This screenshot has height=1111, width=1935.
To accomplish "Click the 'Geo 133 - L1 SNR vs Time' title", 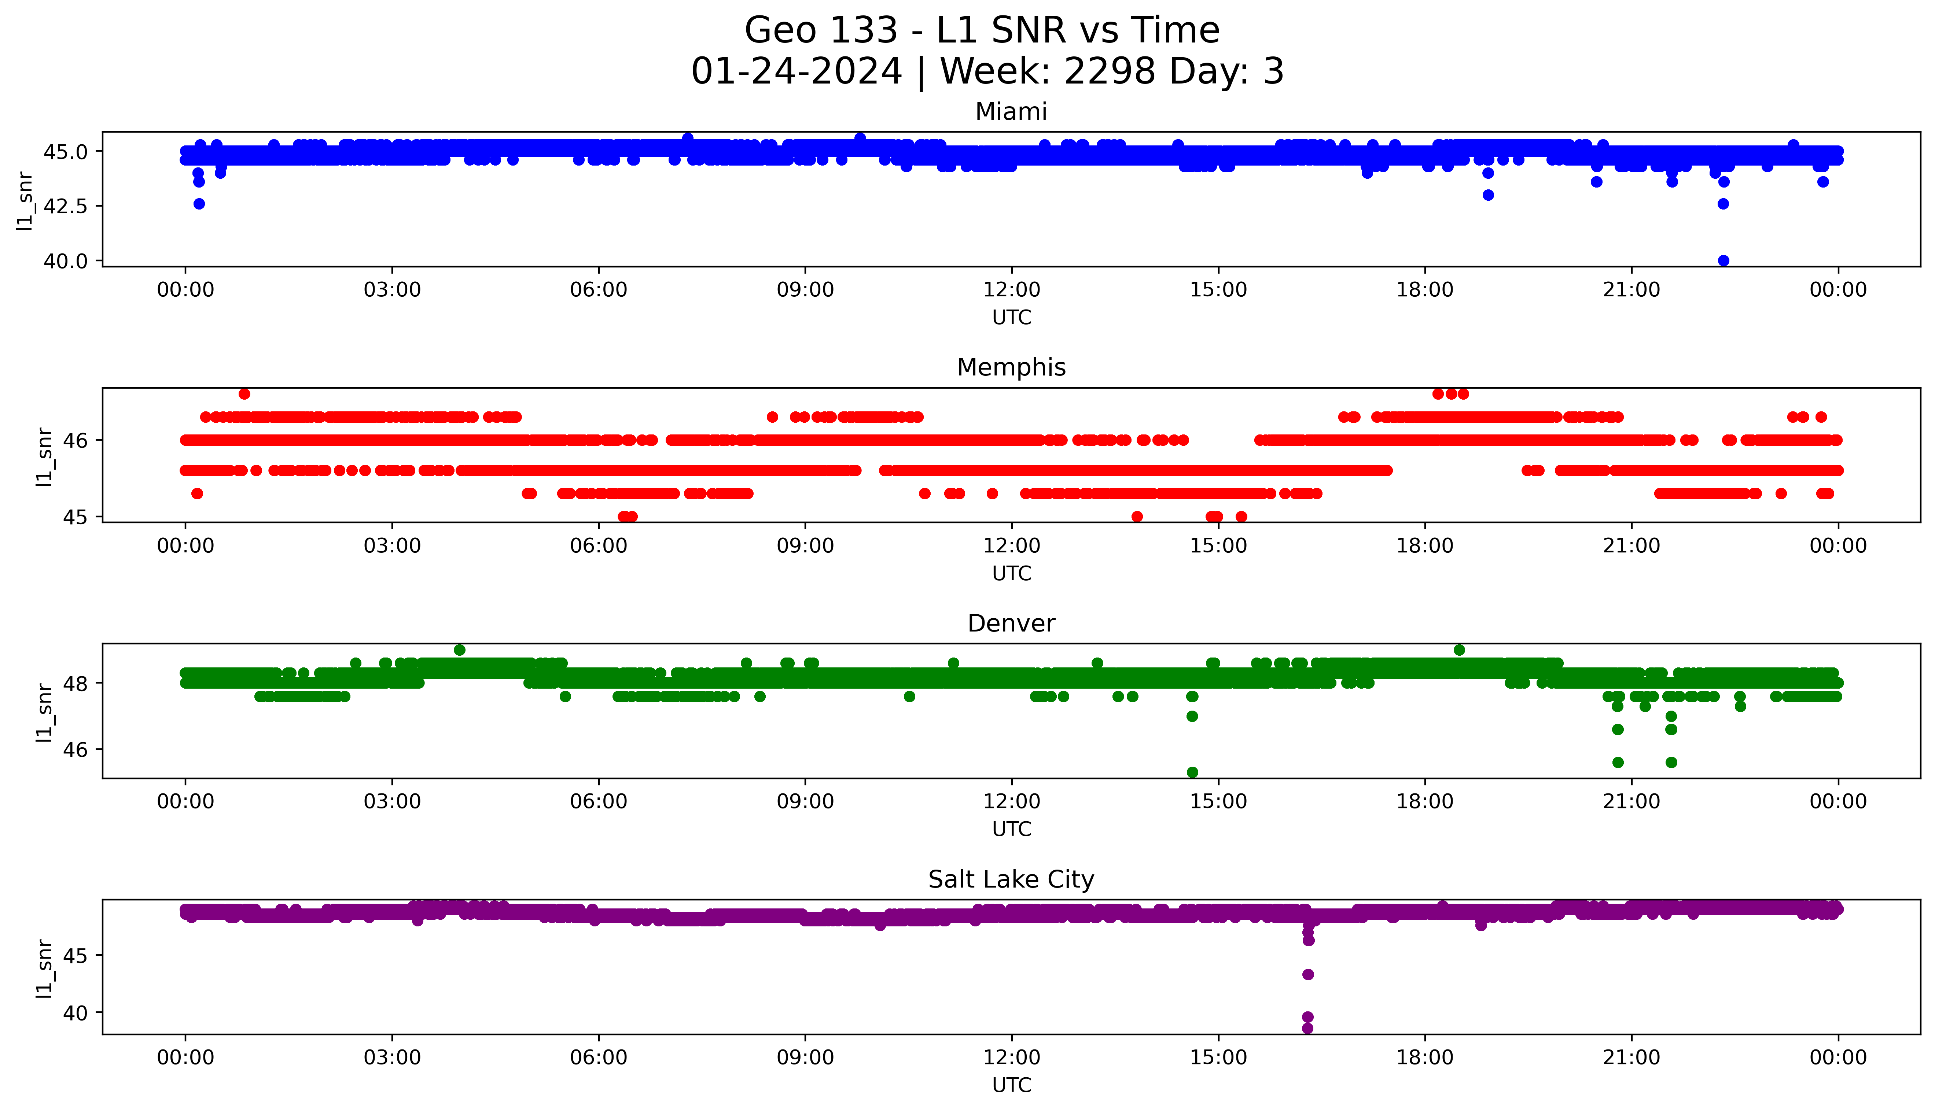I will click(982, 30).
